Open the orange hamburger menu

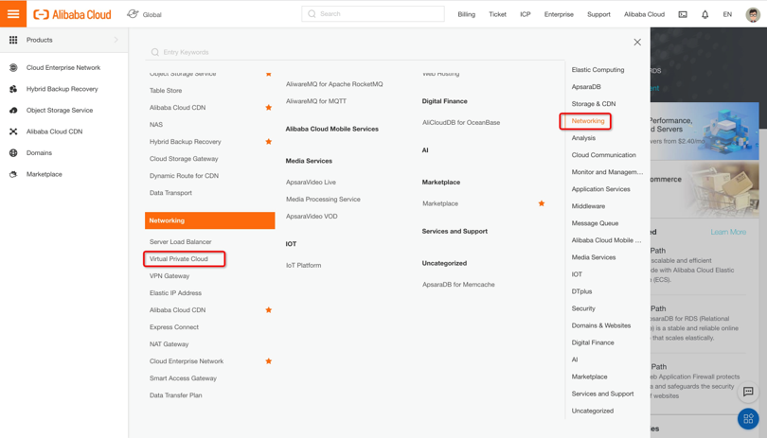13,13
